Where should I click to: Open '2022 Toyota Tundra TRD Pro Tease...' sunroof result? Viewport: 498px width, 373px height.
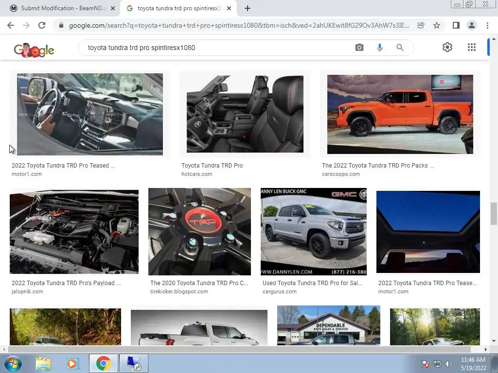tap(427, 283)
